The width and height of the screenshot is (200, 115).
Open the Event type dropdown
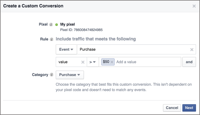[x=66, y=50]
